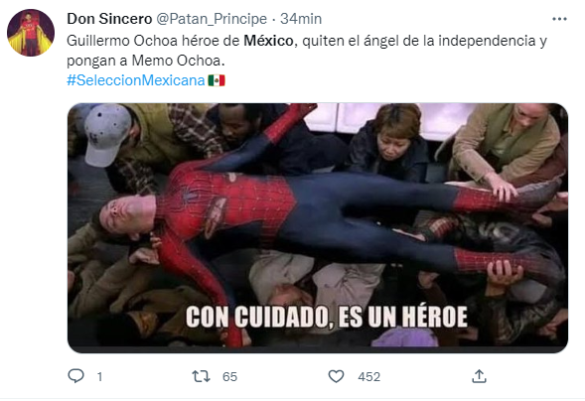Click the retweet count 65
Image resolution: width=585 pixels, height=401 pixels.
(229, 377)
